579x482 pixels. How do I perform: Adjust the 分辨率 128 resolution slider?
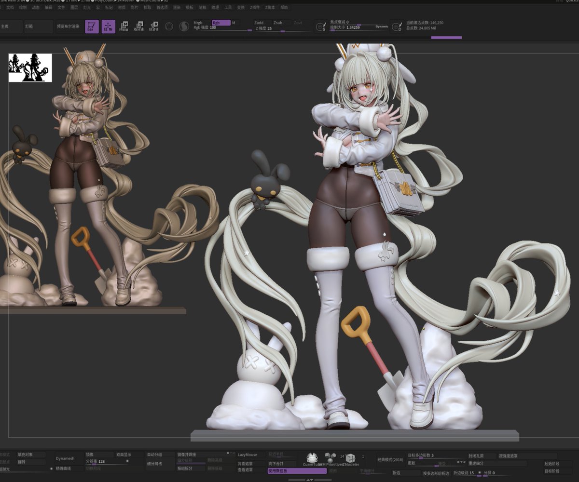tap(107, 461)
